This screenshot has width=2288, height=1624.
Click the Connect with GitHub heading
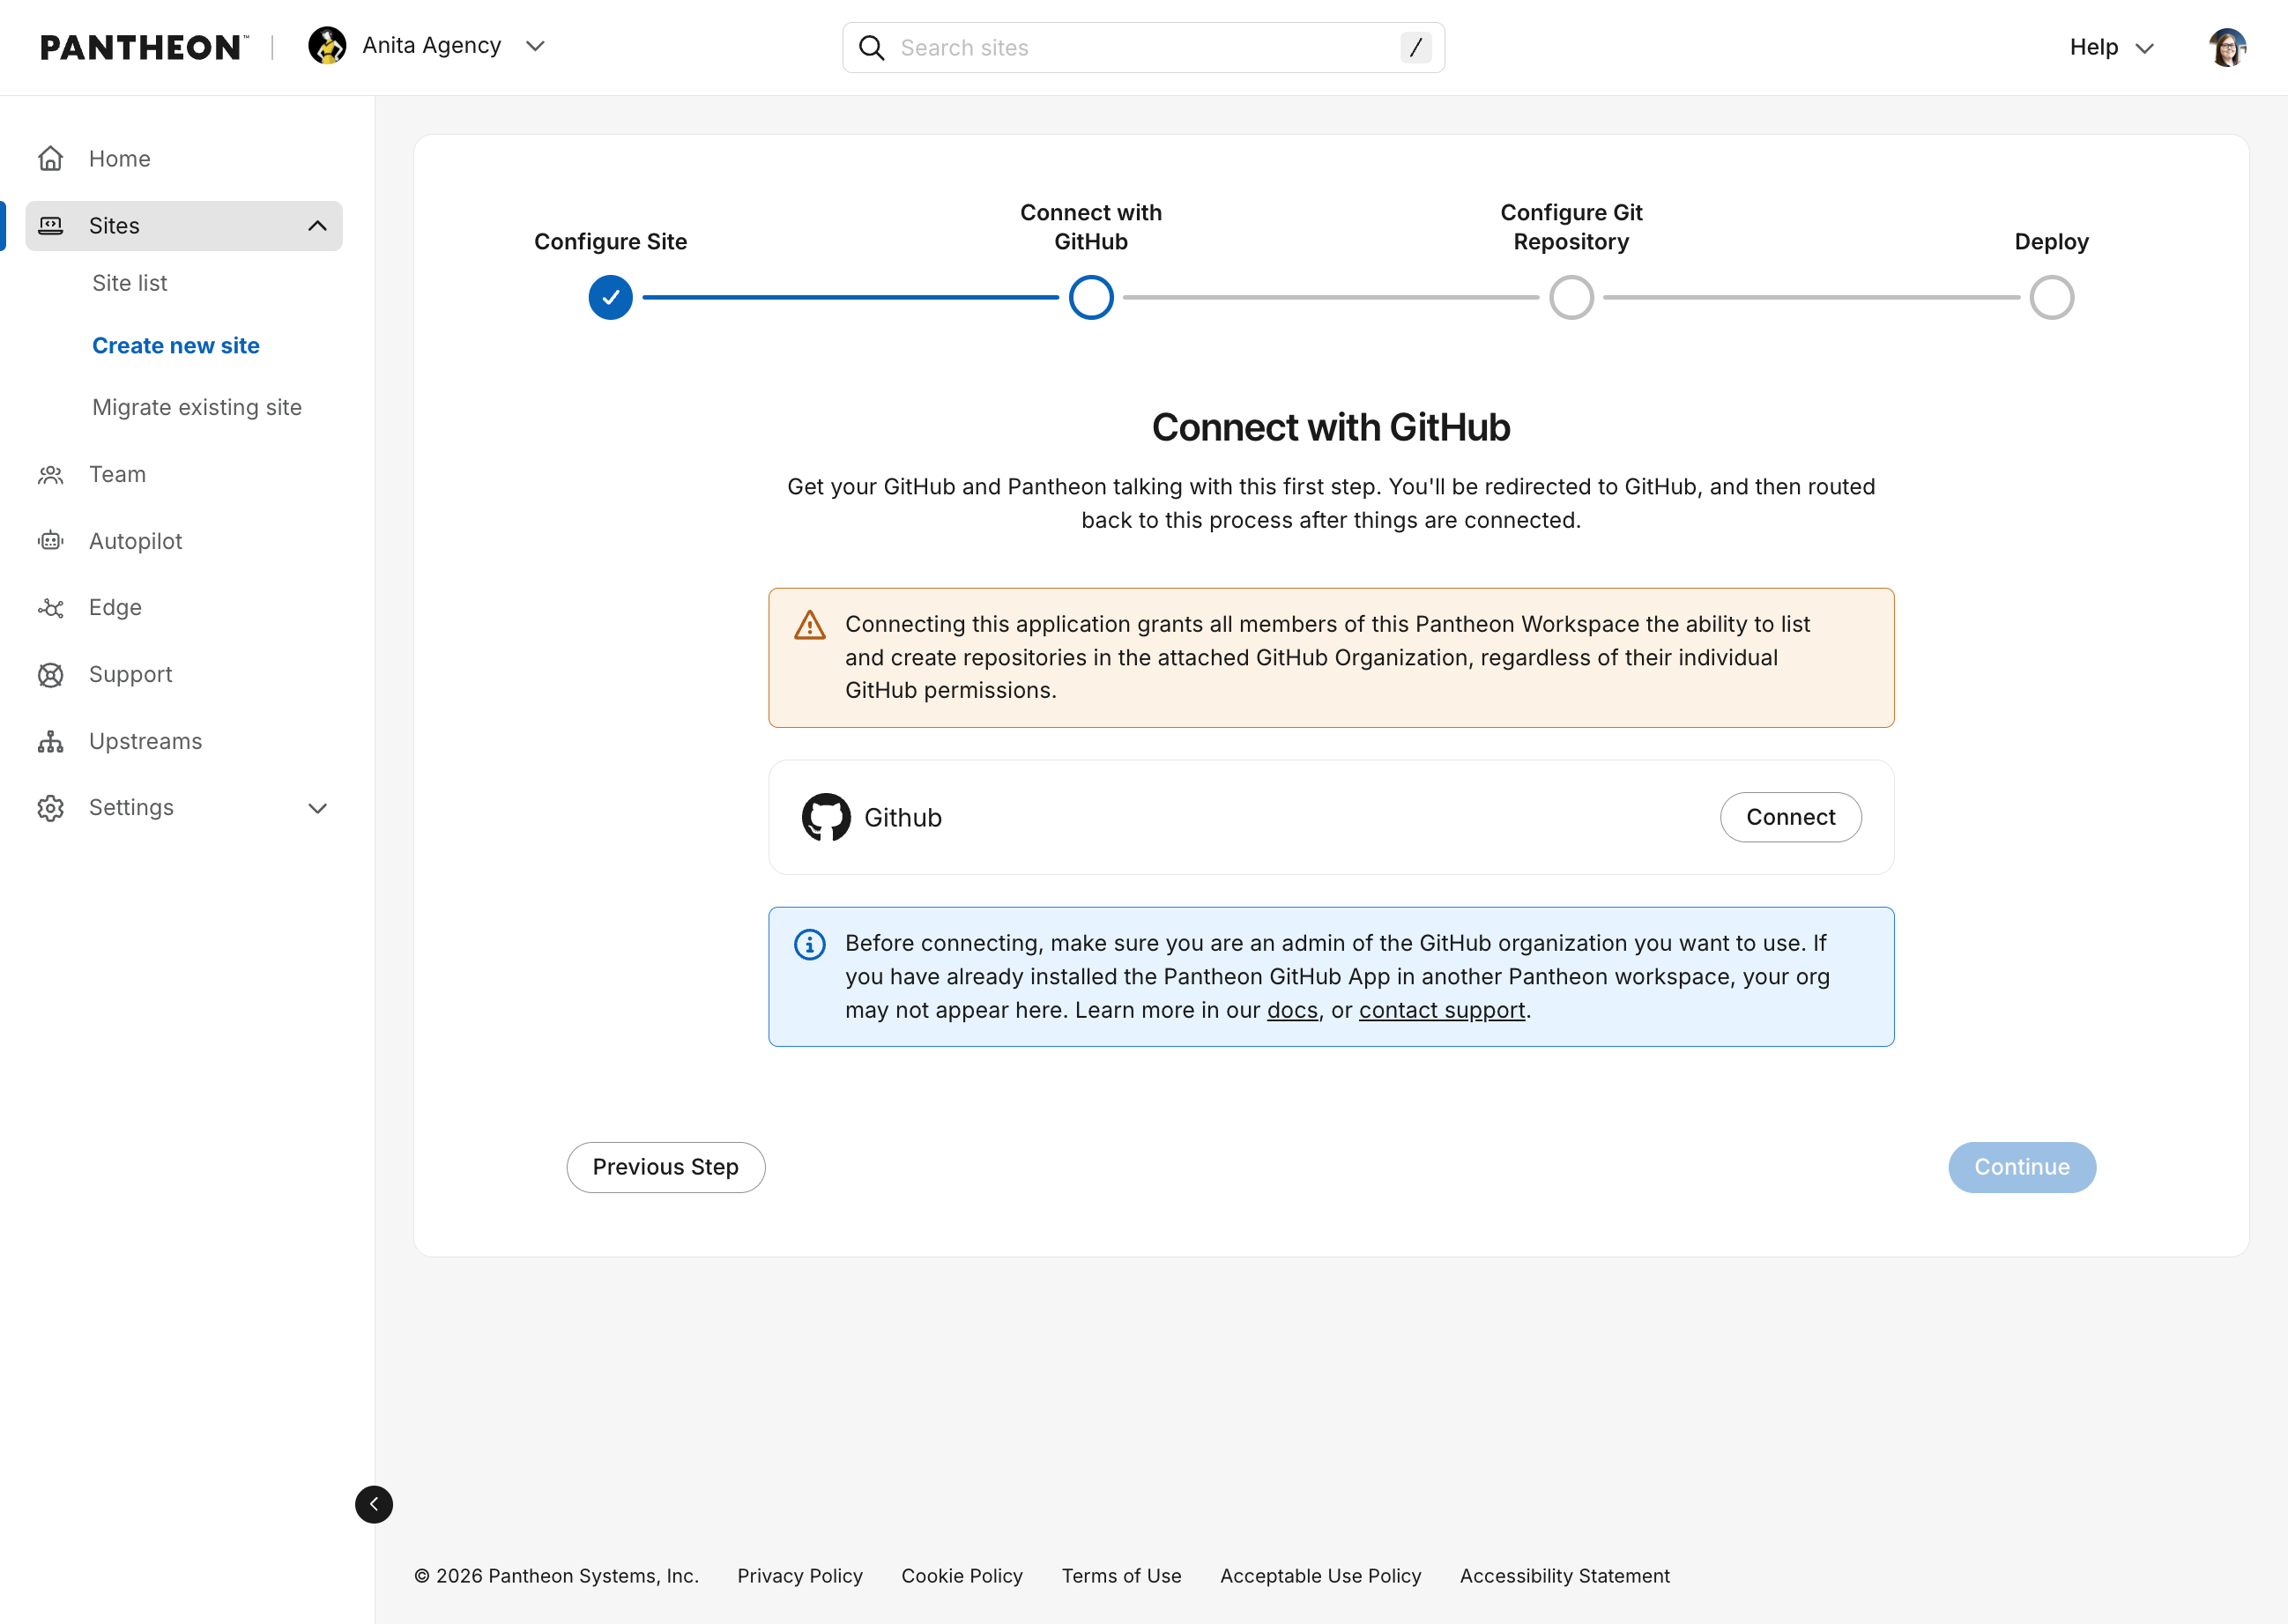[1331, 428]
